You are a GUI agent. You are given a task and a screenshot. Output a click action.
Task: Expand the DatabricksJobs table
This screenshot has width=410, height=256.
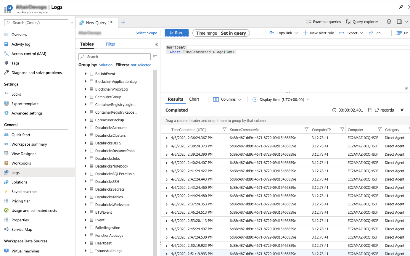point(86,158)
